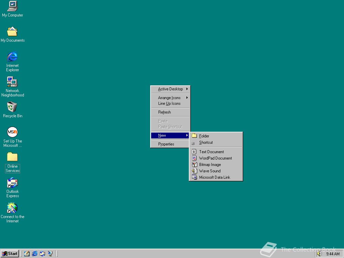Click the shortcut icon beside Shortcut entry

click(x=193, y=143)
